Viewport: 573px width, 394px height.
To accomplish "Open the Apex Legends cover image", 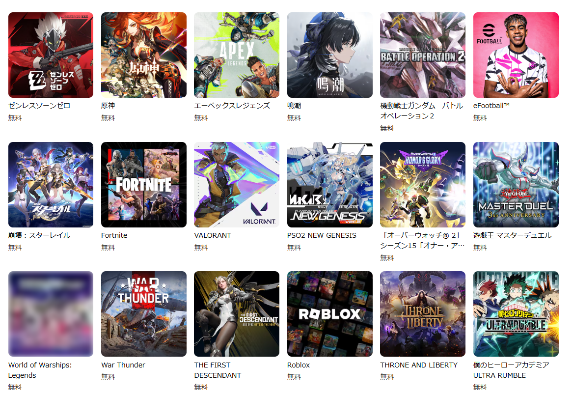I will click(237, 55).
